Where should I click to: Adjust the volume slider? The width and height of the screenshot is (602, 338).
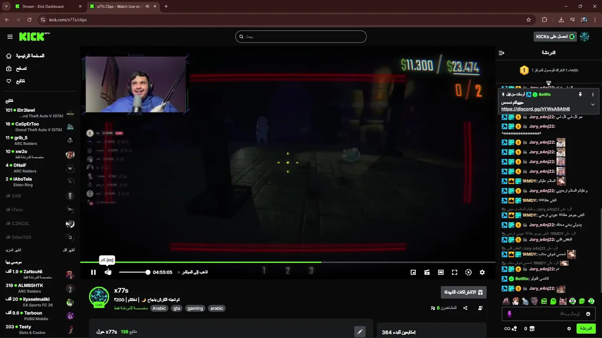click(134, 272)
